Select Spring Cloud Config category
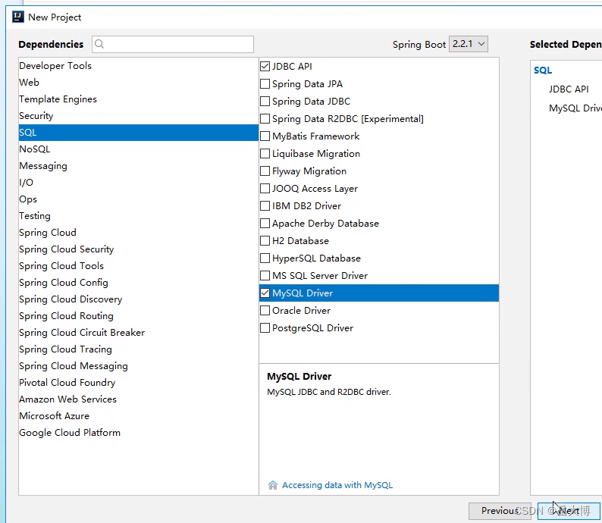The width and height of the screenshot is (602, 523). pyautogui.click(x=138, y=283)
